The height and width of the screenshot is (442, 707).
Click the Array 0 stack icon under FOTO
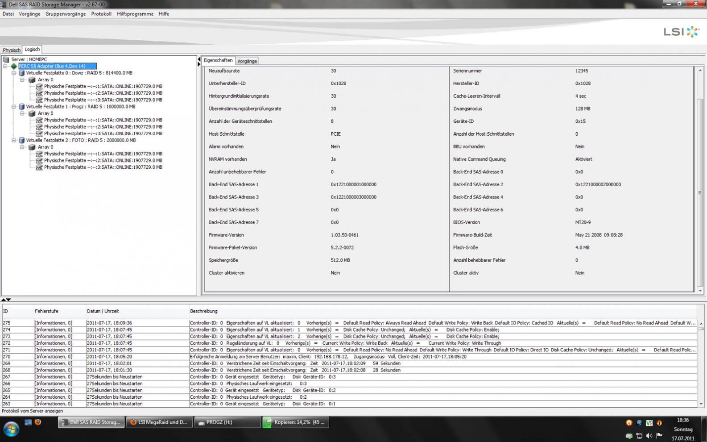click(x=32, y=147)
